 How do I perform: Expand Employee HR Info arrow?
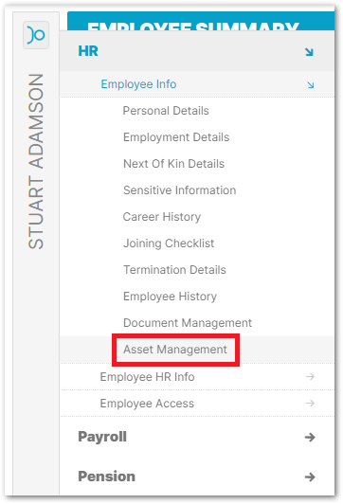(x=310, y=376)
